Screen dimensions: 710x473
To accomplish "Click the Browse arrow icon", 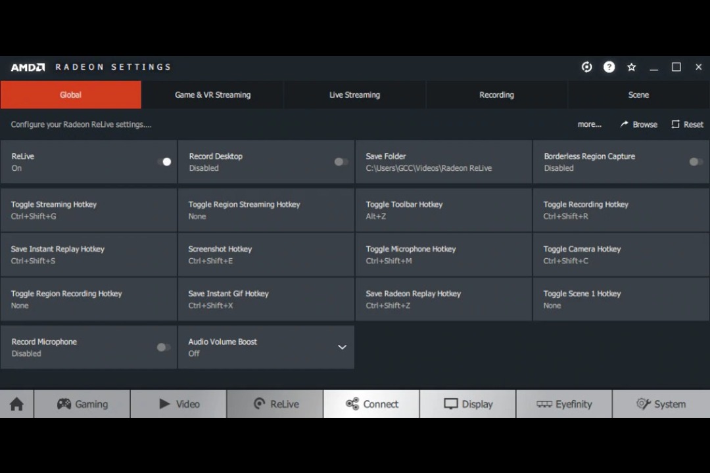I will pos(624,124).
